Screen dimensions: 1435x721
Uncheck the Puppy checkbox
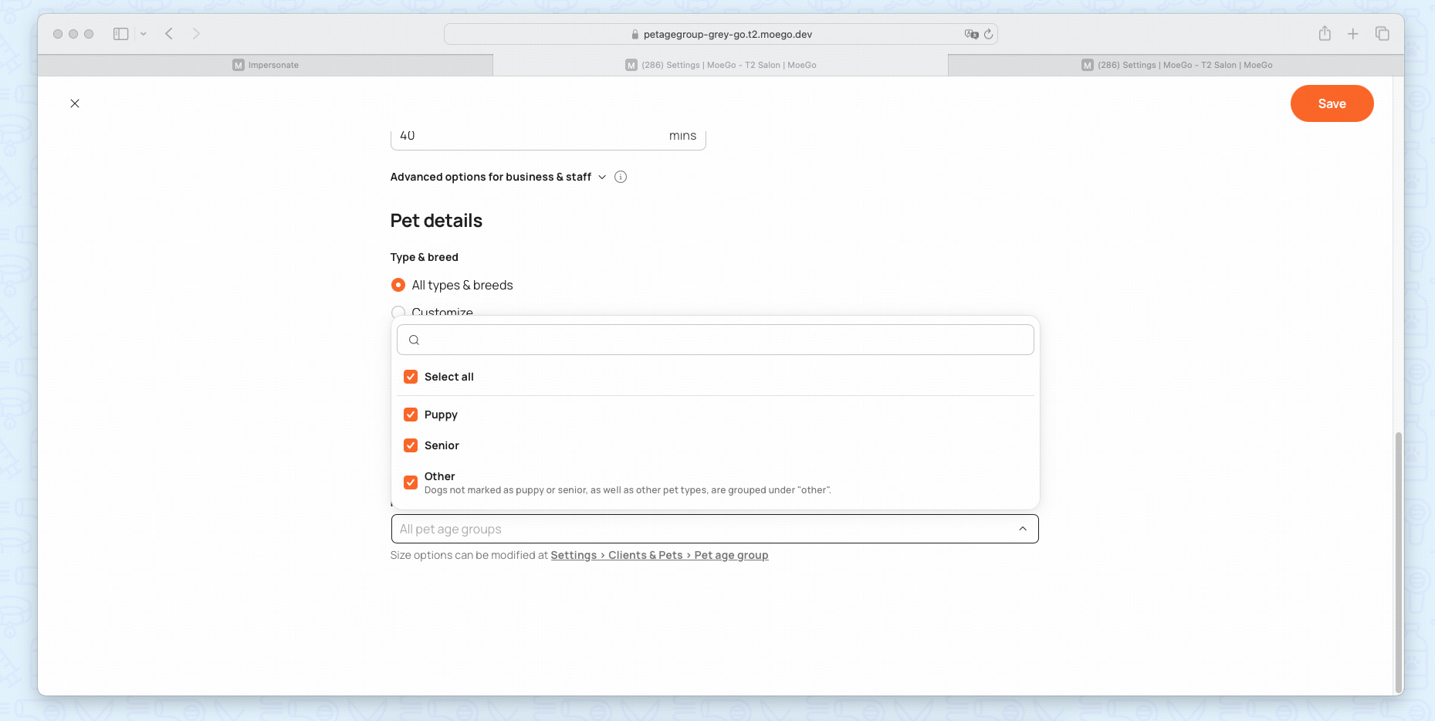pyautogui.click(x=411, y=415)
